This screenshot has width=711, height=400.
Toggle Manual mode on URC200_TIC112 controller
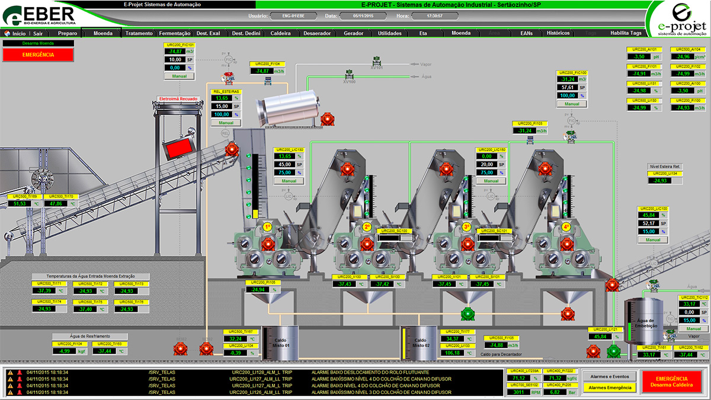[693, 329]
